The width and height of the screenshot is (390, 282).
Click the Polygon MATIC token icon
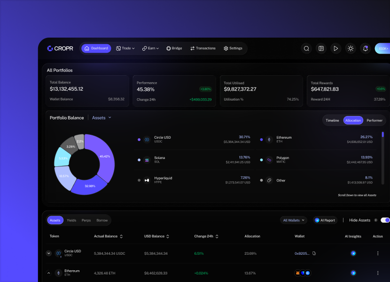pyautogui.click(x=269, y=160)
